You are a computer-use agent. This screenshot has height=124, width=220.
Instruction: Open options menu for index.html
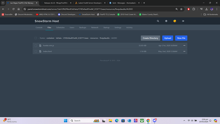(x=184, y=51)
